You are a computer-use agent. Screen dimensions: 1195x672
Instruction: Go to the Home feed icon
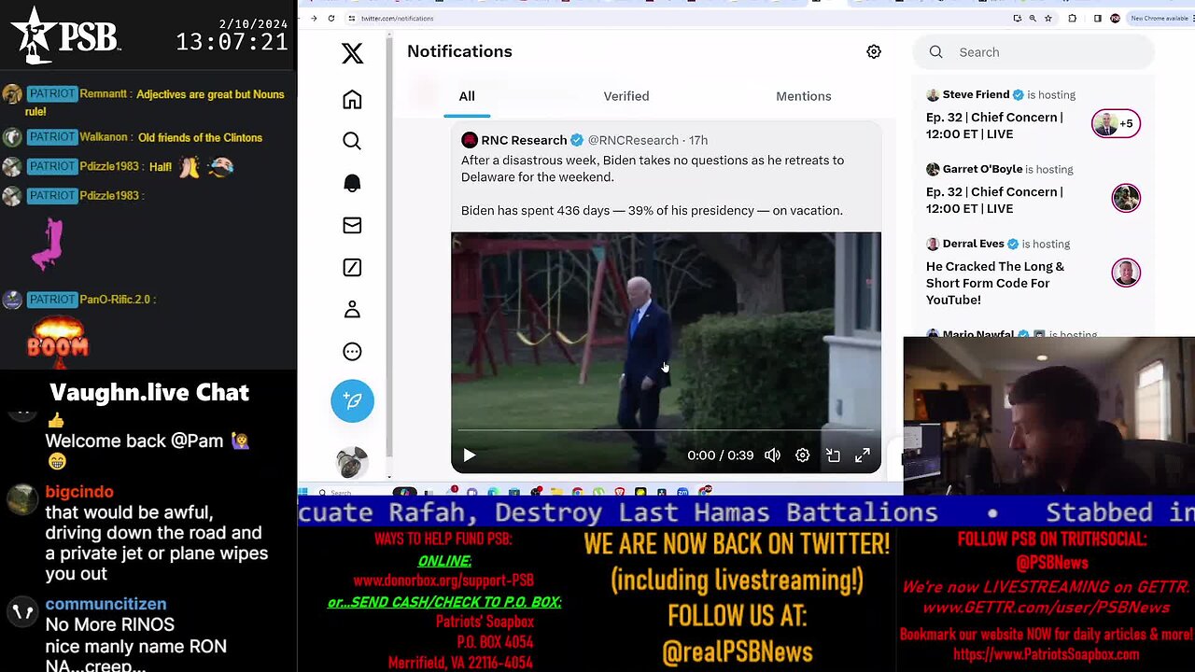click(352, 99)
